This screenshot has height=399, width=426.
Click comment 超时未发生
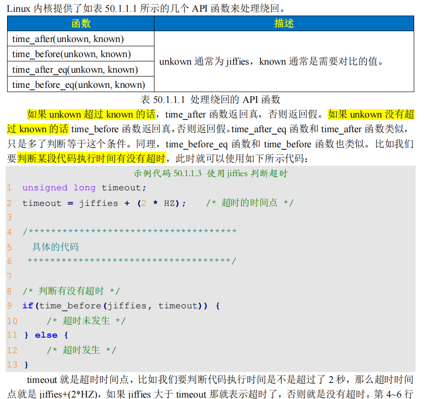point(86,321)
